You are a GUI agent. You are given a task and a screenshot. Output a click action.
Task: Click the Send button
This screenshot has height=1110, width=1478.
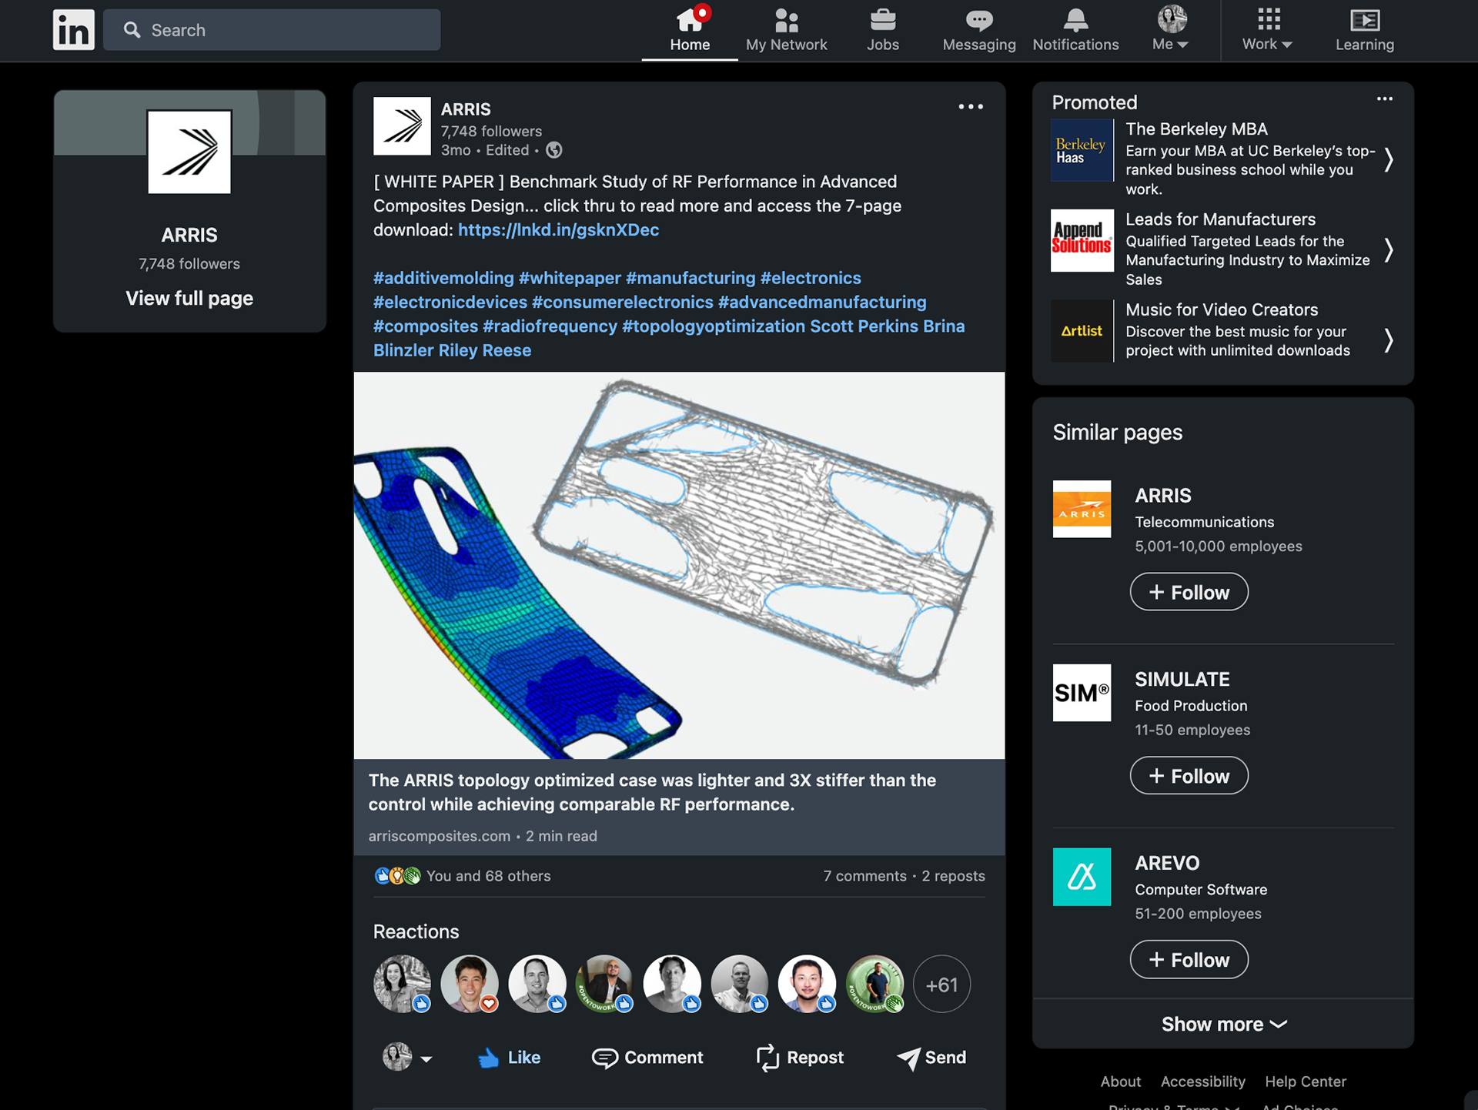[x=931, y=1058]
